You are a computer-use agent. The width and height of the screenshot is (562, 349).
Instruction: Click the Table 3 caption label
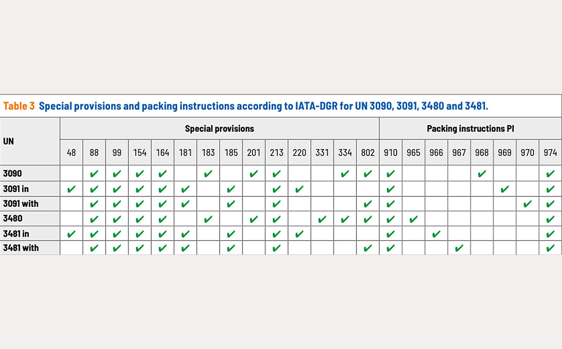[19, 106]
